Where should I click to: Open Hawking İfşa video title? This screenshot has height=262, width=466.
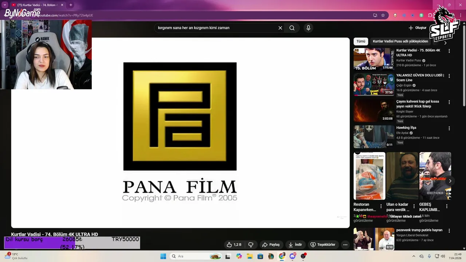click(x=406, y=128)
